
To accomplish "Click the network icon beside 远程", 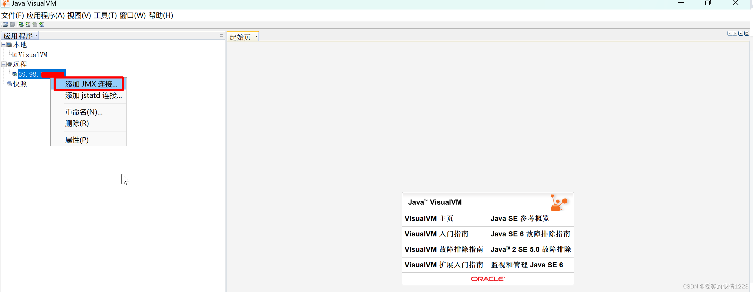I will click(x=9, y=64).
